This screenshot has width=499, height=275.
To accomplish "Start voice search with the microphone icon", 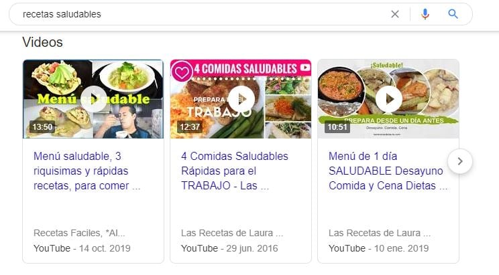I will (425, 14).
